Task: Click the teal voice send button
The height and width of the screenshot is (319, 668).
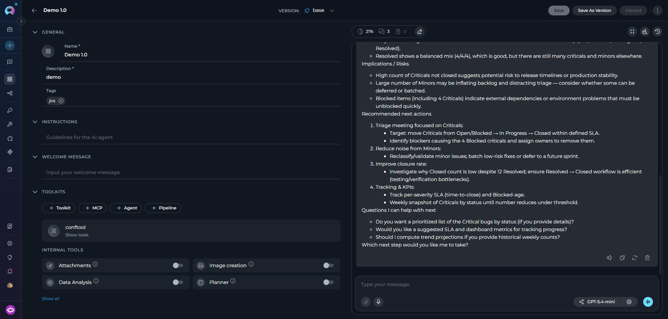Action: click(648, 302)
